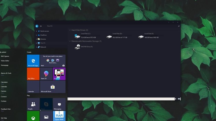Viewport: 216px width, 121px height.
Task: Switch to large icons view in status bar
Action: tap(179, 99)
